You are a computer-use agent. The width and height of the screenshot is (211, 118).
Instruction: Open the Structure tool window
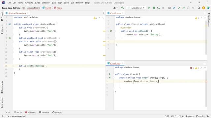(2, 103)
